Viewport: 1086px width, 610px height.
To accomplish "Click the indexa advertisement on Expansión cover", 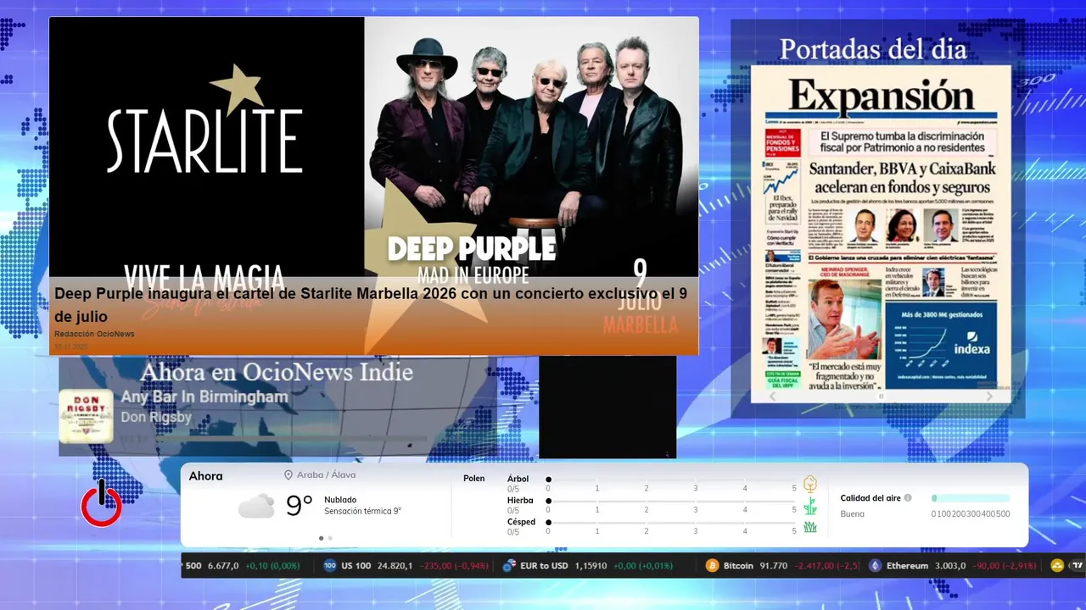I will (x=942, y=345).
